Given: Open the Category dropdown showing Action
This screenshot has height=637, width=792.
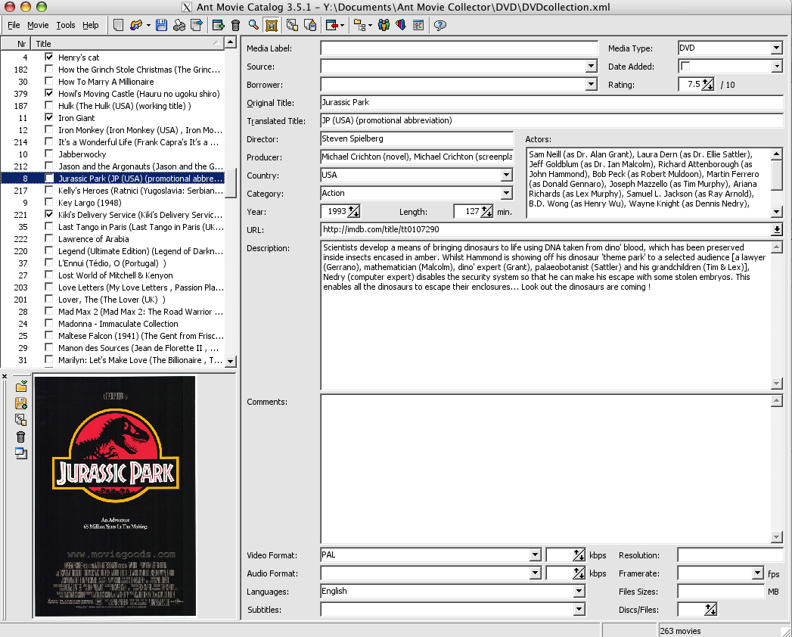Looking at the screenshot, I should point(508,194).
